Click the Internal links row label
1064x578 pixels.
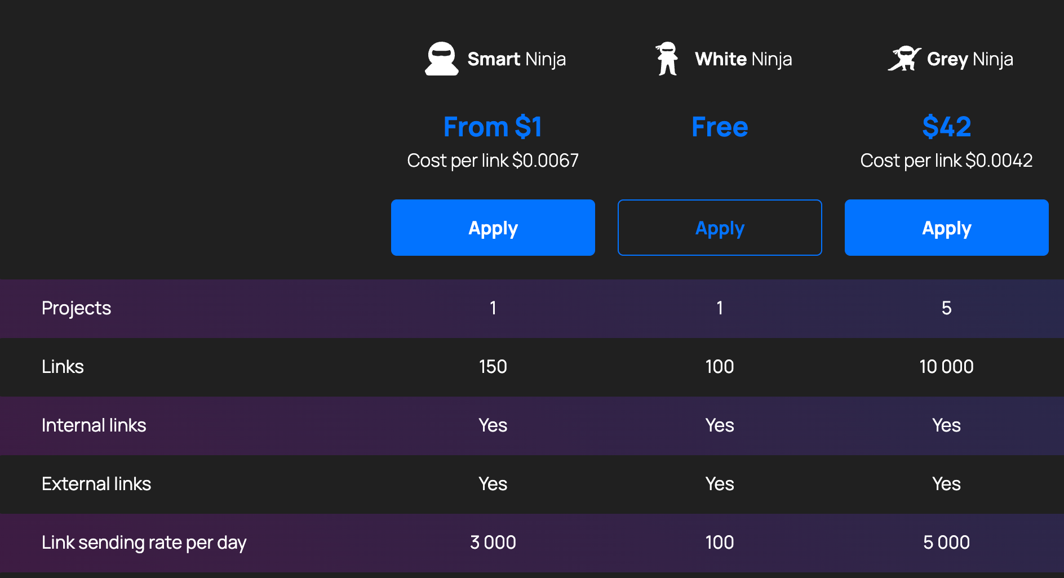94,425
